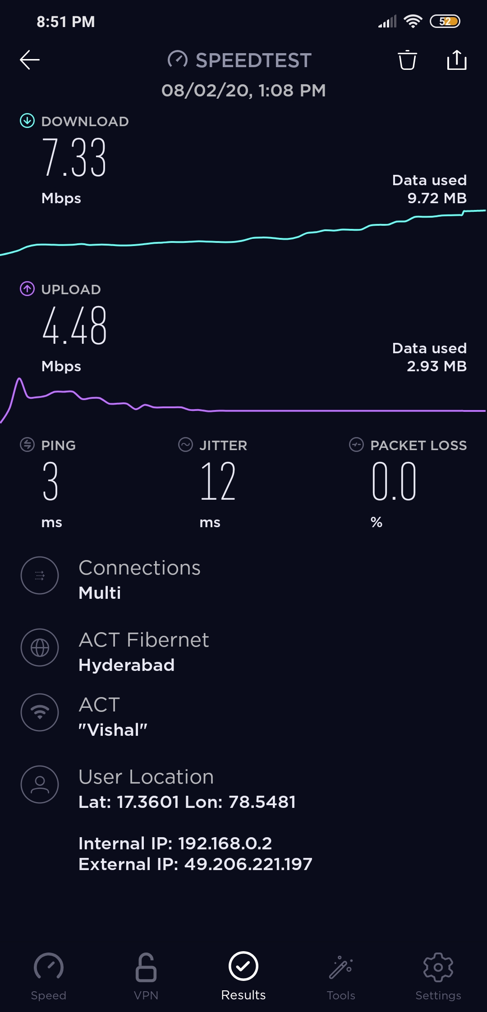Tap the External IP address text
Viewport: 487px width, 1012px height.
(195, 864)
